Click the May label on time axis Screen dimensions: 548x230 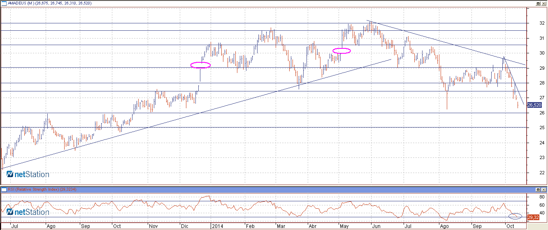click(x=344, y=226)
